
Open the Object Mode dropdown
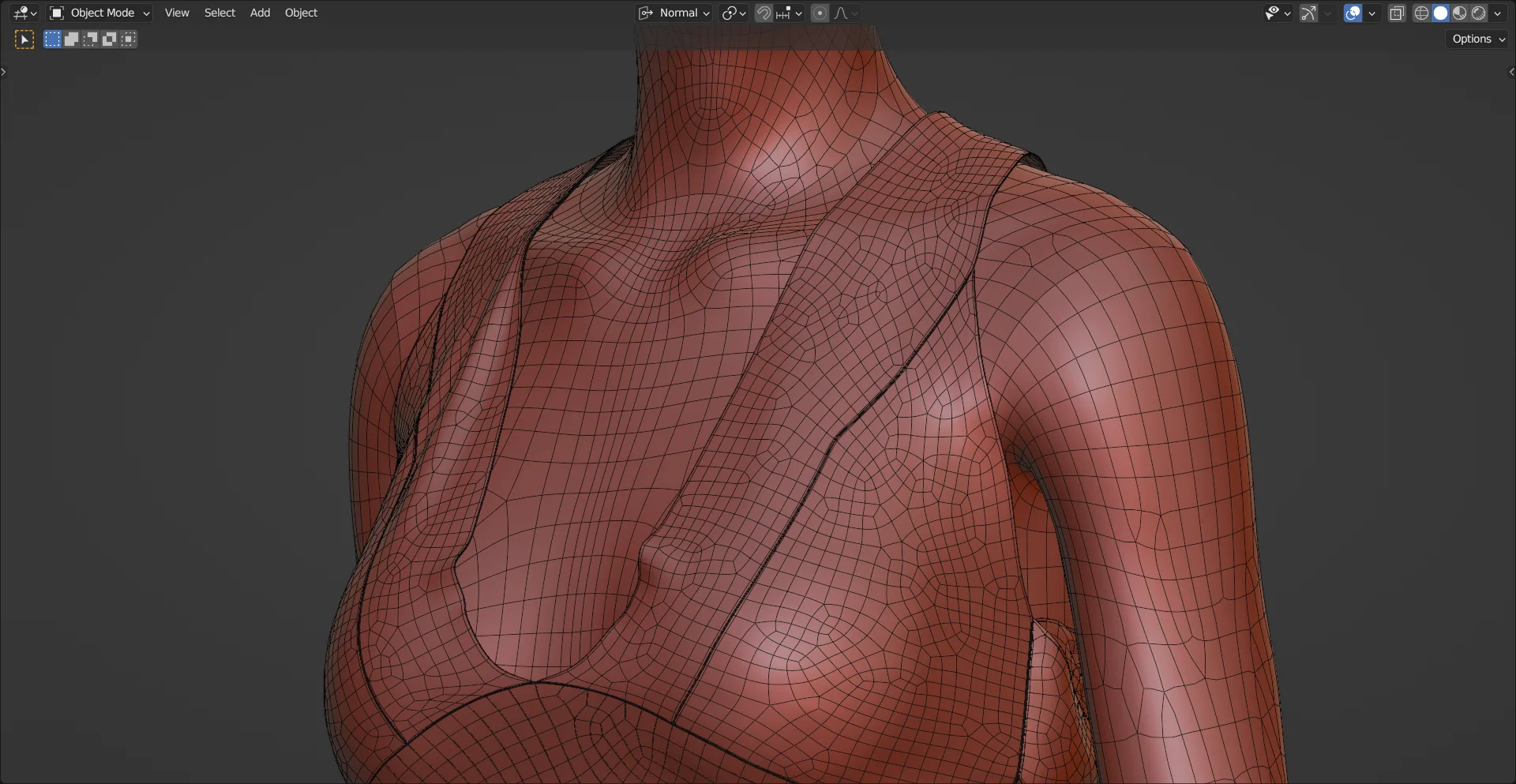[x=99, y=13]
